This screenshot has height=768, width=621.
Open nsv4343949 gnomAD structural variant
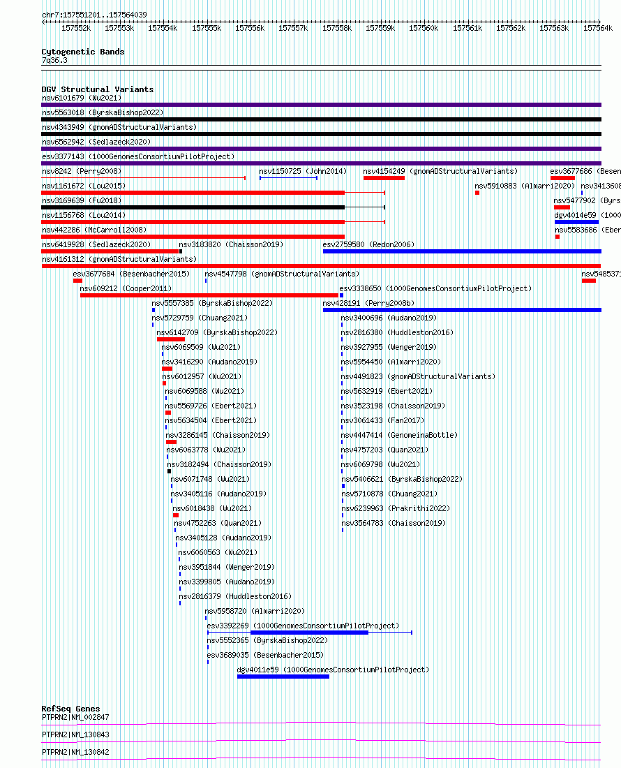tap(119, 127)
